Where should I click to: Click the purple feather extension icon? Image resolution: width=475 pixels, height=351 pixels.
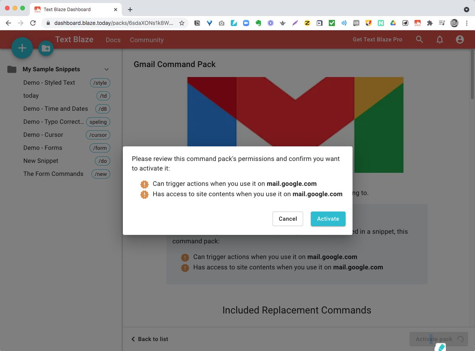(295, 23)
